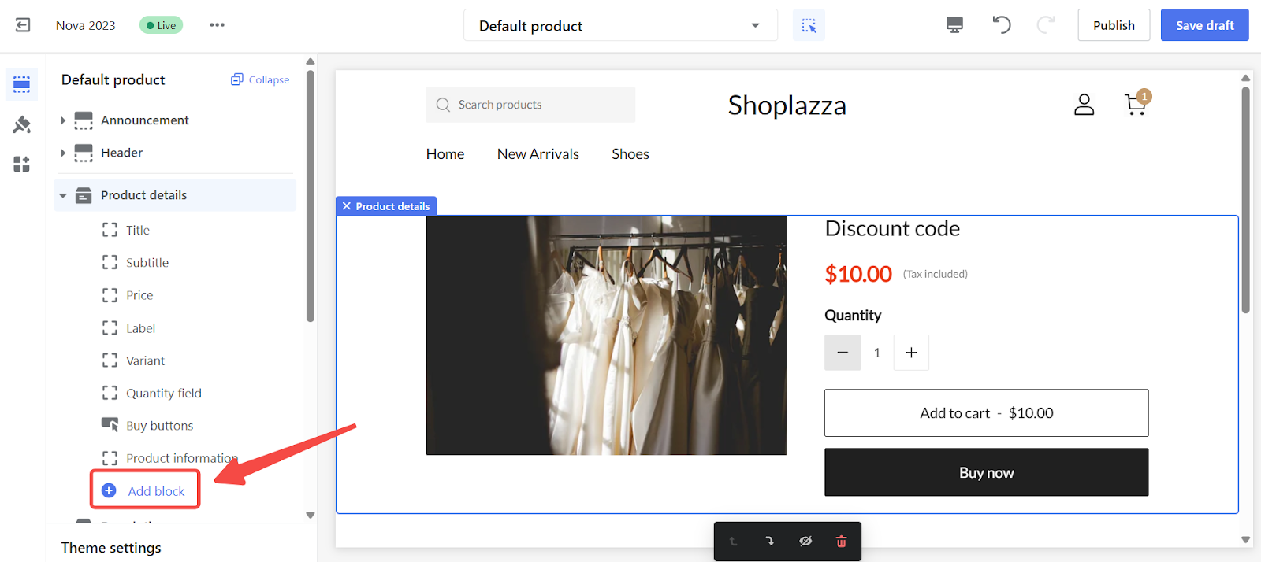Viewport: 1261px width, 562px height.
Task: Delete the Product details section with trash icon
Action: point(841,542)
